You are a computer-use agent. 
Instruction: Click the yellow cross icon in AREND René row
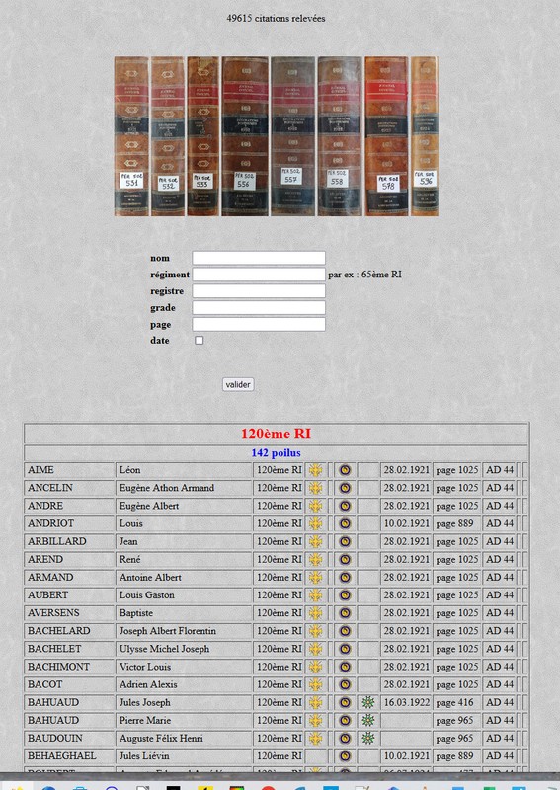point(315,559)
